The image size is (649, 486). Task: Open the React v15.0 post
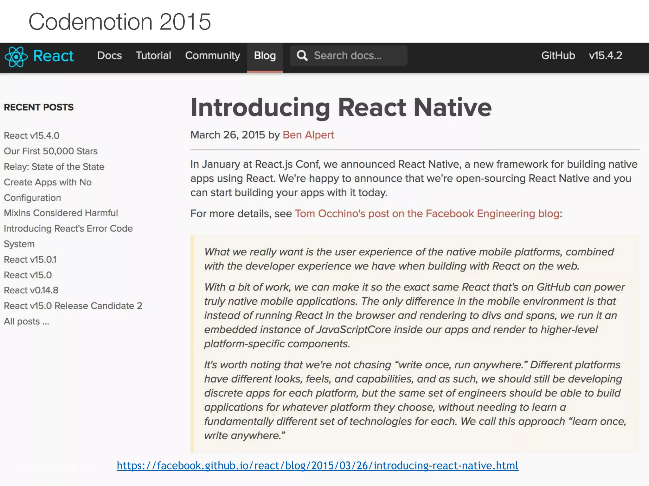[28, 275]
